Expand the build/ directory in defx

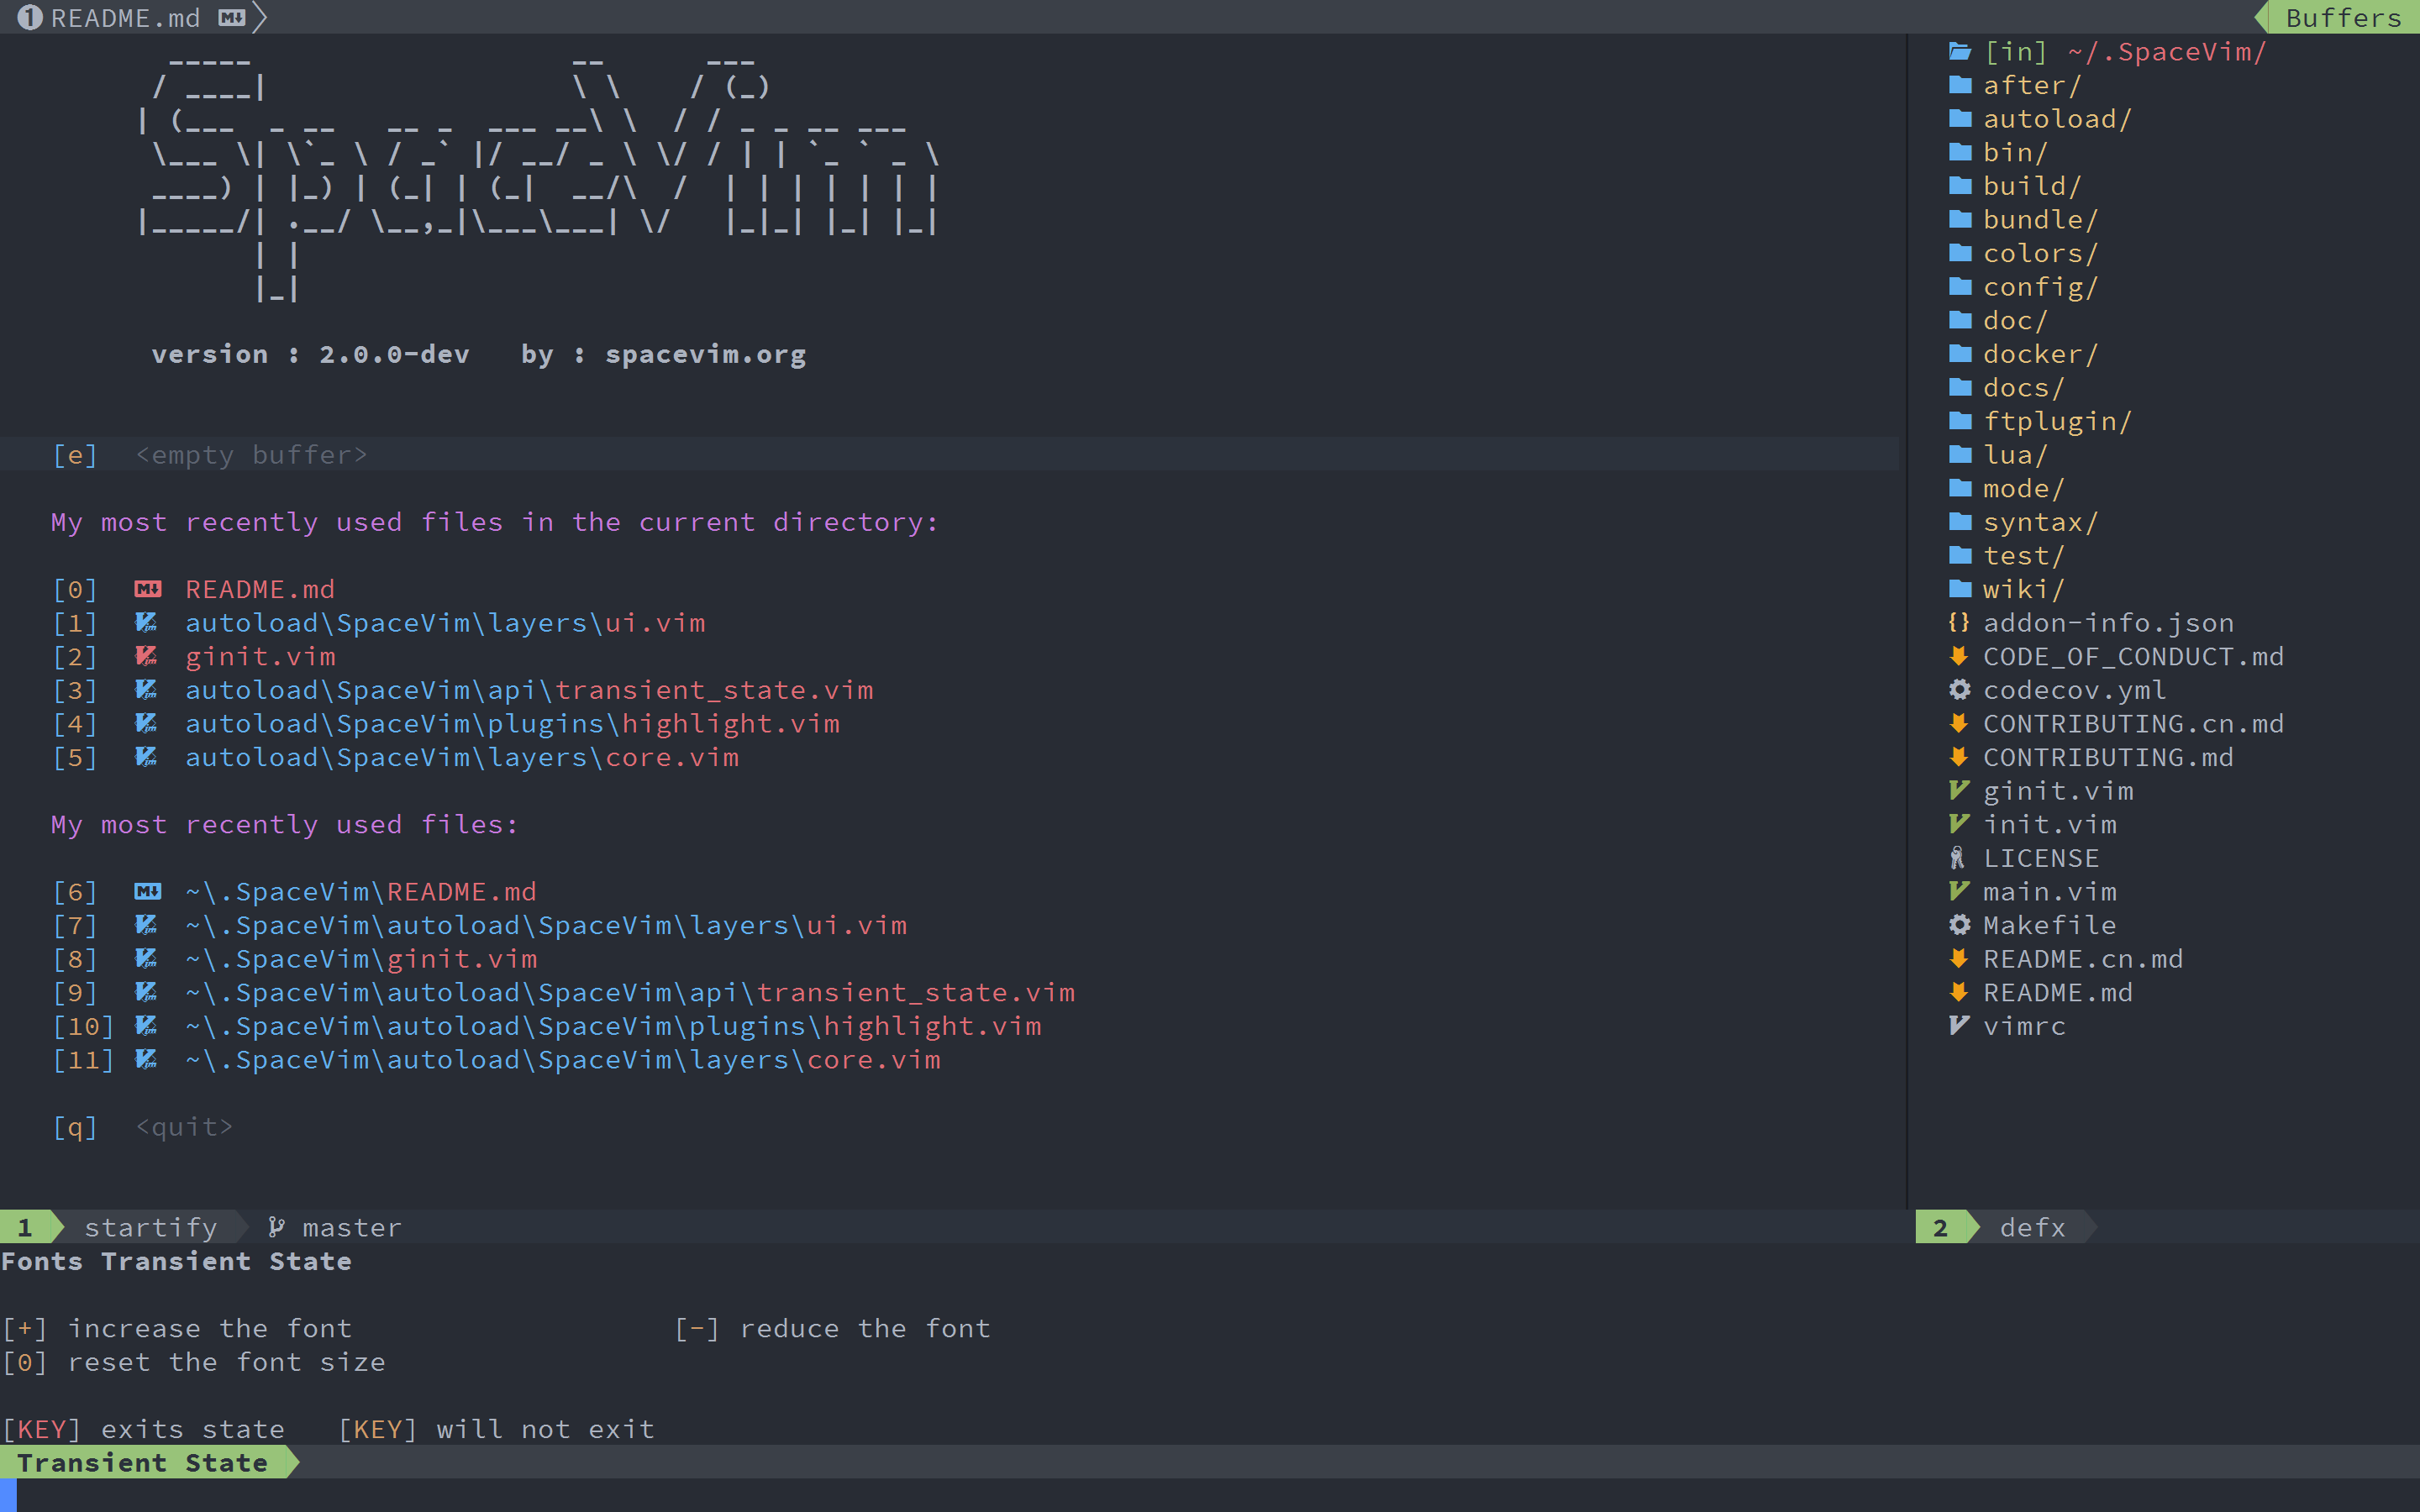[x=2031, y=186]
